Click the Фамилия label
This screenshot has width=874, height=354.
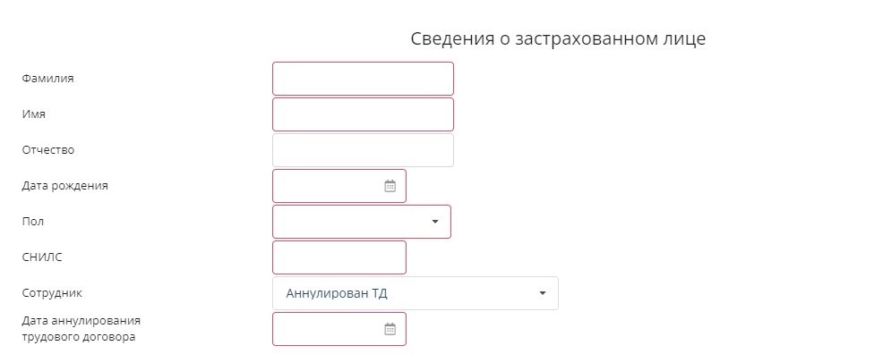pyautogui.click(x=48, y=79)
